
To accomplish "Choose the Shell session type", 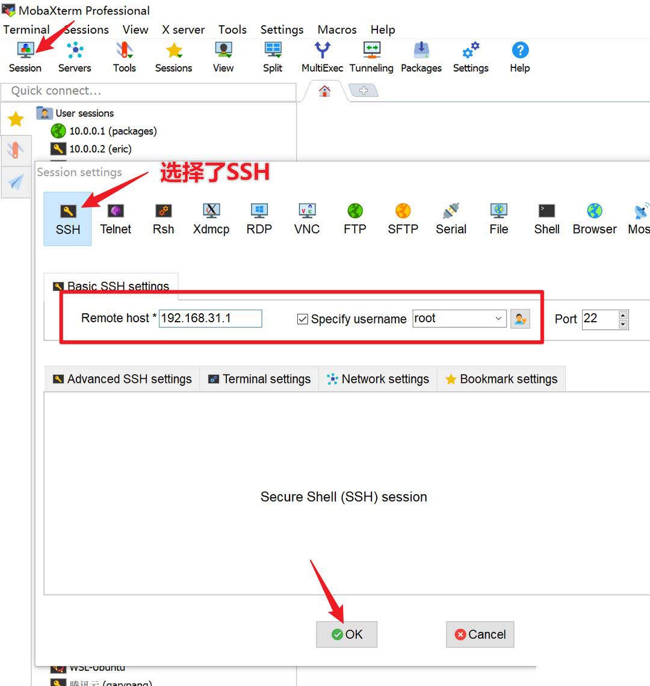I will [x=546, y=219].
